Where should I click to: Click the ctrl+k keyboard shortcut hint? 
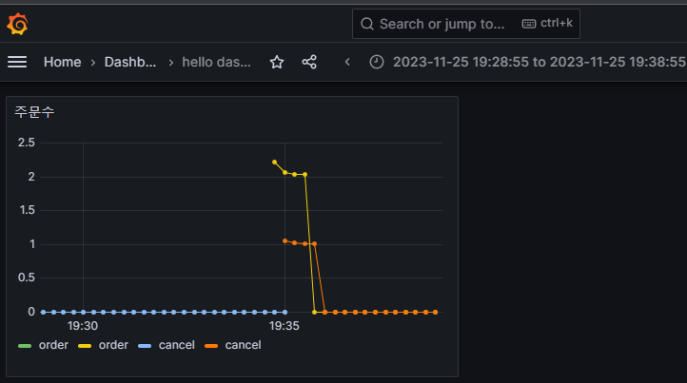click(x=547, y=23)
